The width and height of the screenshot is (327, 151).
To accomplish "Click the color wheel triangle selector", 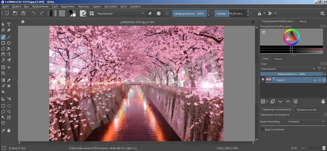I will coord(291,37).
